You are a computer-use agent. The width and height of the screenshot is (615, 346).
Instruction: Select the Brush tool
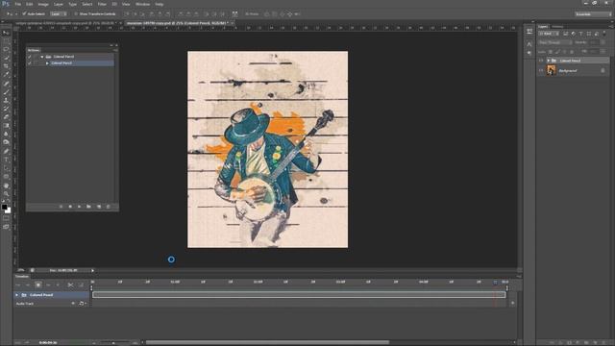(6, 92)
